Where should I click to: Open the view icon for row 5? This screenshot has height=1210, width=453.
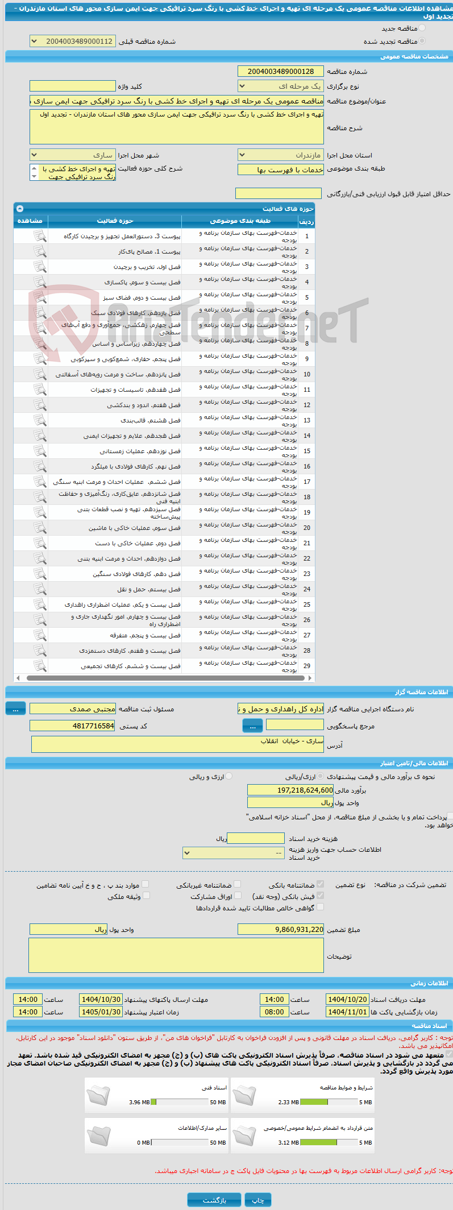point(40,297)
